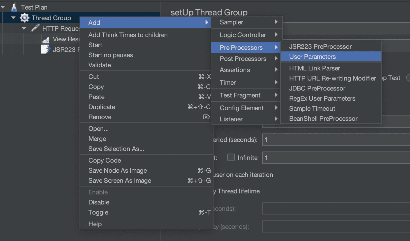Select User Parameters pre processor

point(312,57)
